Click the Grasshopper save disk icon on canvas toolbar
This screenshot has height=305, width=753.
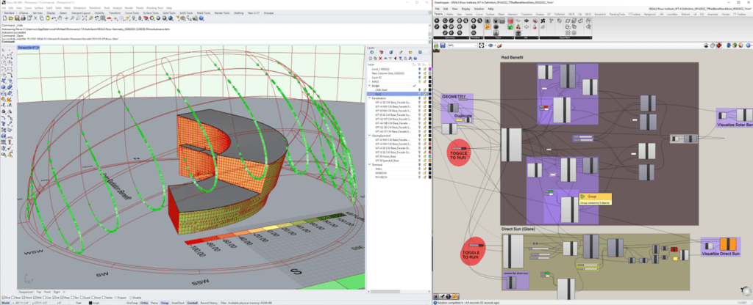coord(442,45)
